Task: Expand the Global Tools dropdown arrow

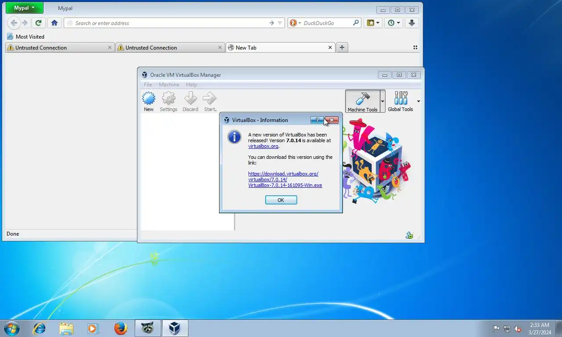Action: pyautogui.click(x=418, y=101)
